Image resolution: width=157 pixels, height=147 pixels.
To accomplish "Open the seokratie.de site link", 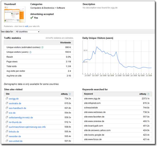I will click(x=15, y=103).
